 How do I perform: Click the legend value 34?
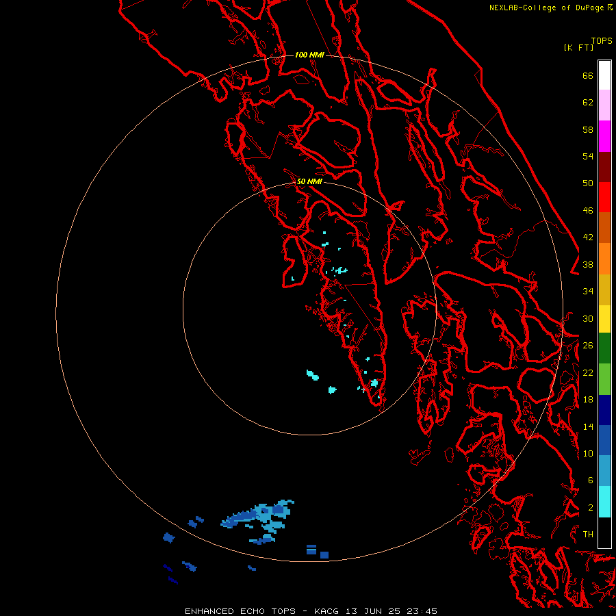pos(588,292)
